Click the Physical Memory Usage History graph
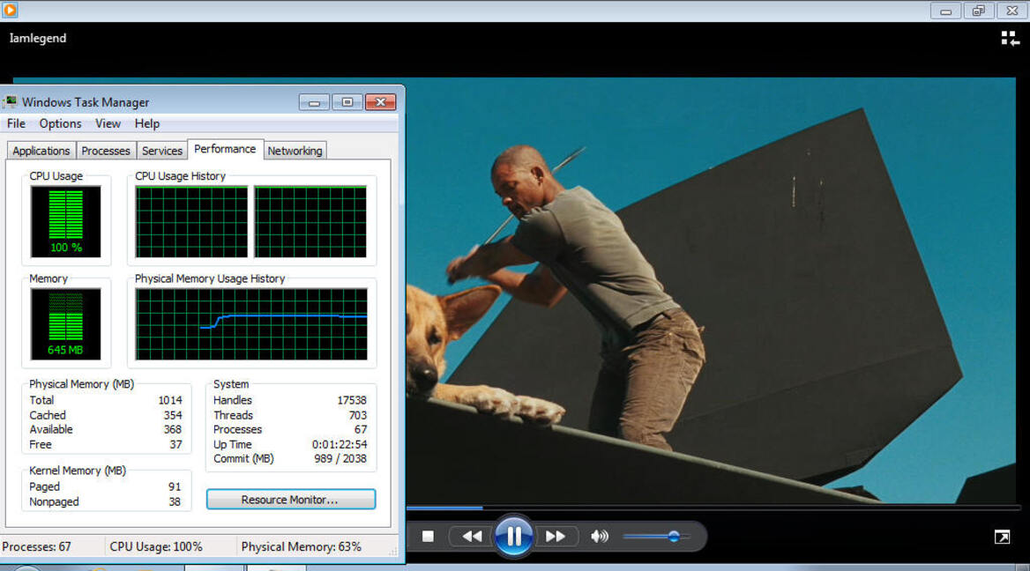The width and height of the screenshot is (1030, 571). [x=251, y=324]
